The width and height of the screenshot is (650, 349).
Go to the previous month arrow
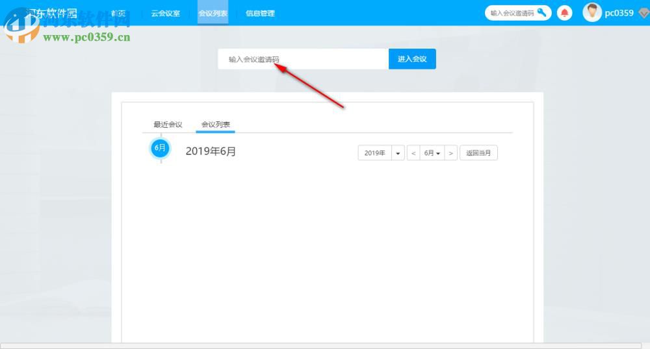(413, 153)
